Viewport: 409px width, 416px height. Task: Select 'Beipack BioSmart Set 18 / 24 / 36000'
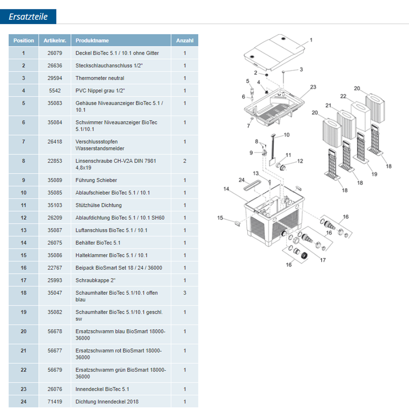119,268
